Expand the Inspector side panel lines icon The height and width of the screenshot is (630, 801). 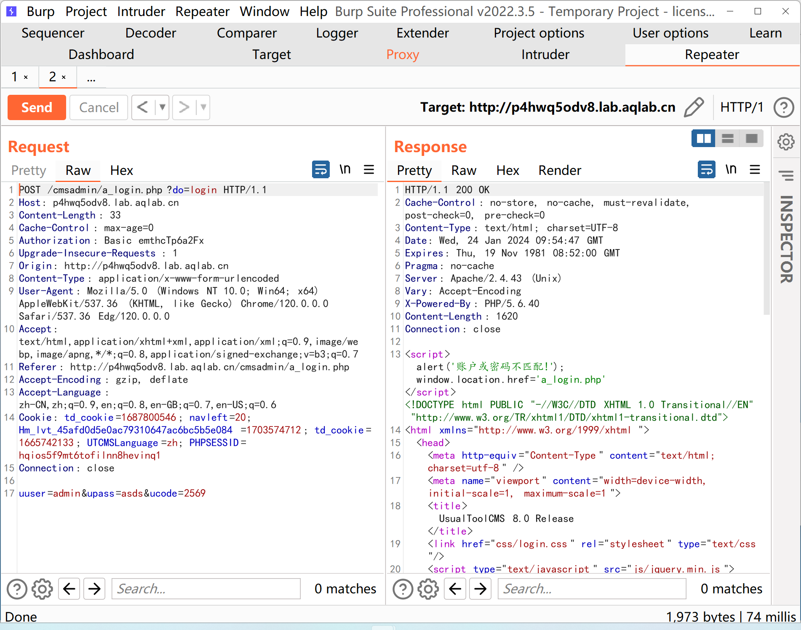(x=786, y=175)
